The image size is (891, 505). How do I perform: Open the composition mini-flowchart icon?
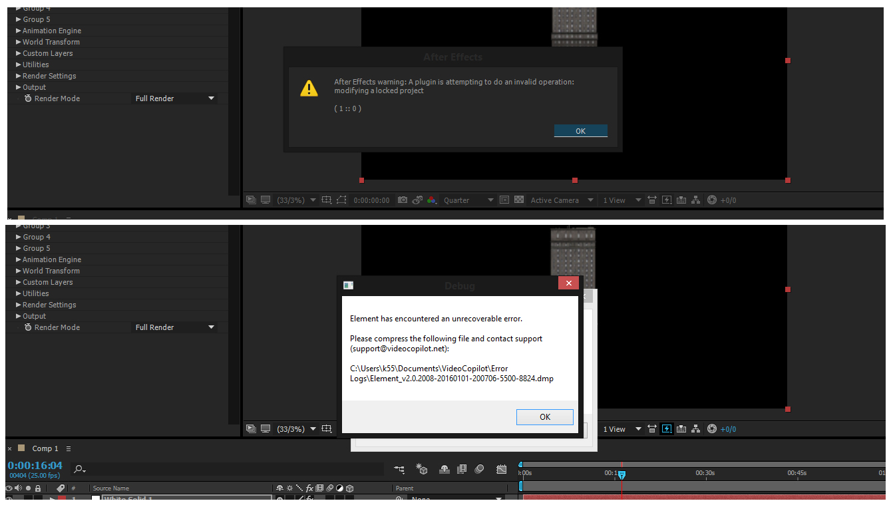click(x=399, y=469)
